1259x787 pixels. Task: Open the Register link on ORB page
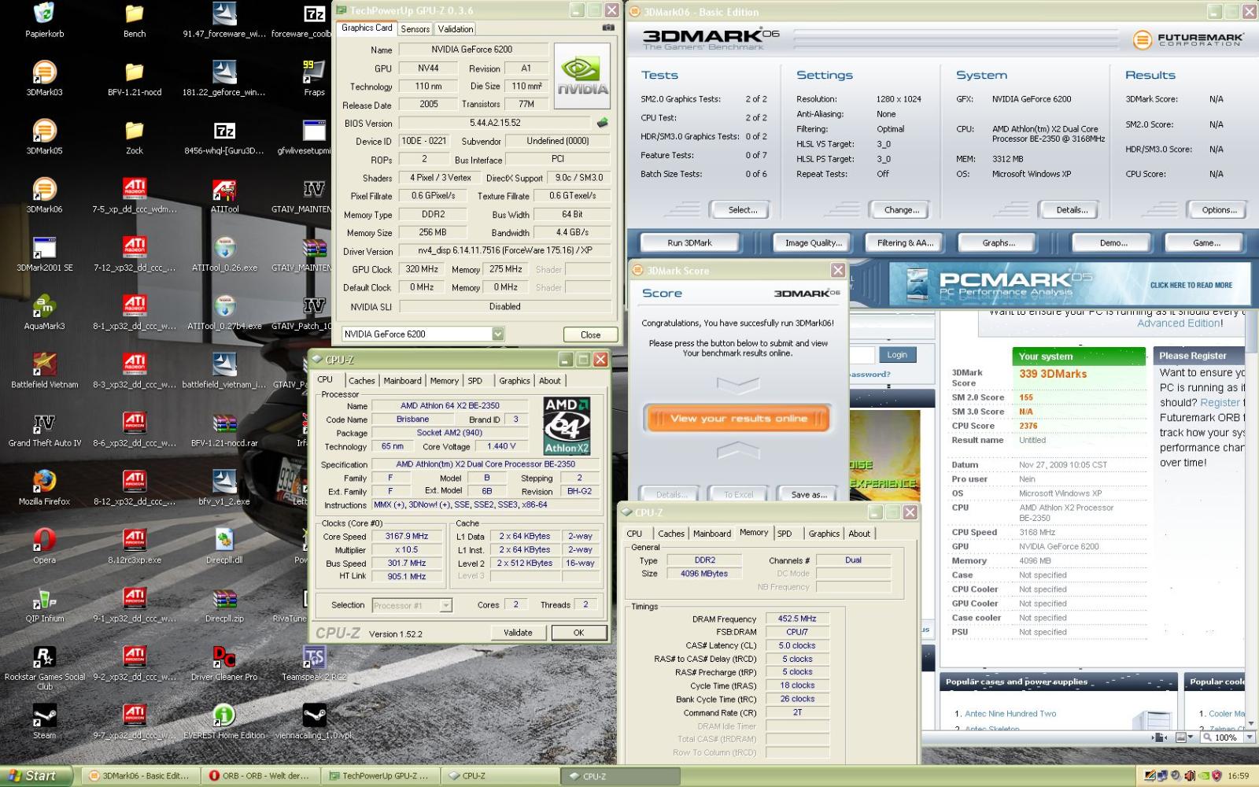[1220, 402]
